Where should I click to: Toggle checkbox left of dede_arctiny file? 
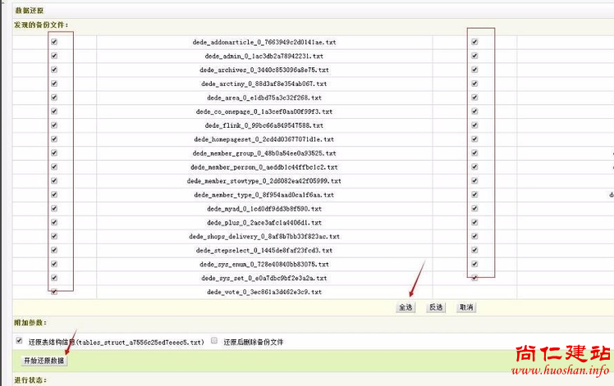pyautogui.click(x=54, y=84)
